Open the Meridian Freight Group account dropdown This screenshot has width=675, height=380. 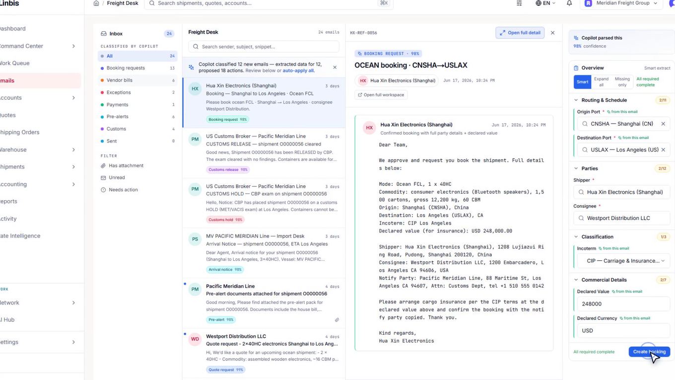coord(621,3)
